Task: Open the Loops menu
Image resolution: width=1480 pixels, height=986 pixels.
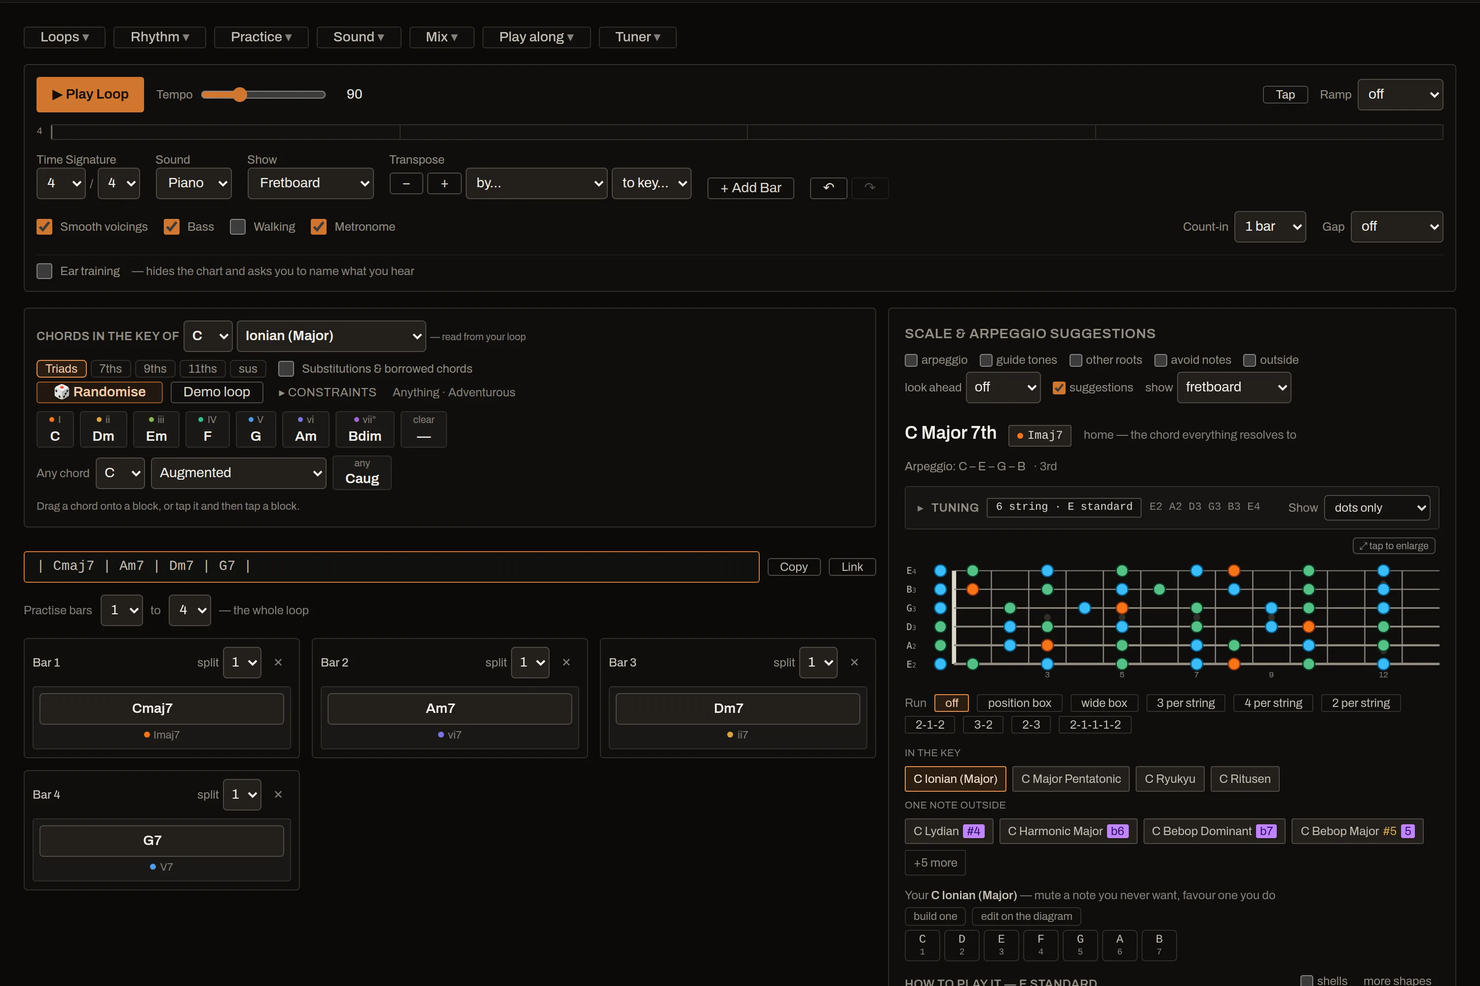Action: pos(64,37)
